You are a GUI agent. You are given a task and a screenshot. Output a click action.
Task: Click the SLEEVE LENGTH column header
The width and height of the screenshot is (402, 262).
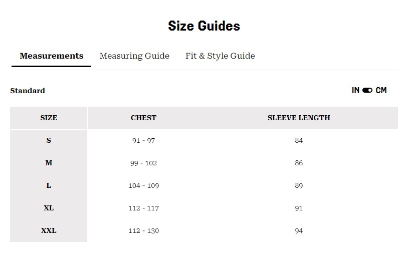coord(299,118)
